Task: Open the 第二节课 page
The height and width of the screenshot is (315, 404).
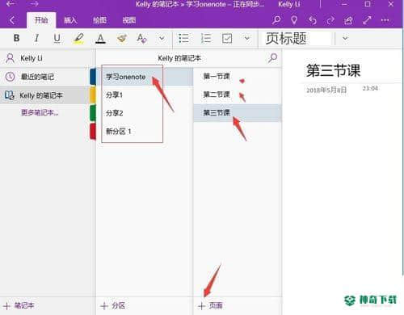Action: click(x=238, y=94)
